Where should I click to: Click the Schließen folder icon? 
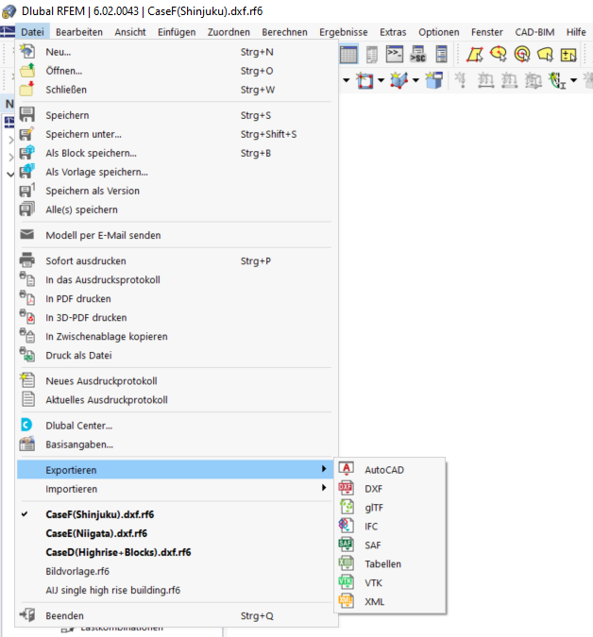point(27,90)
